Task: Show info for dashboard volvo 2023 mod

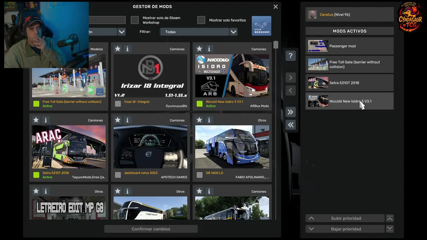Action: [127, 120]
